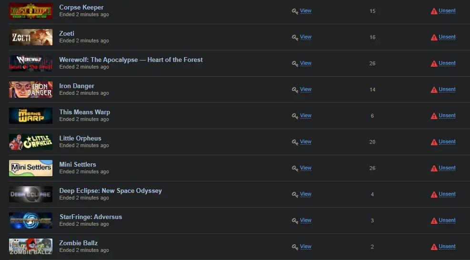Click Unsent status for Mini Settlers
470x260 pixels.
447,168
